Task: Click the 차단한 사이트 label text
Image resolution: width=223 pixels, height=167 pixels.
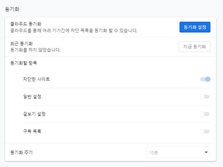Action: click(36, 79)
